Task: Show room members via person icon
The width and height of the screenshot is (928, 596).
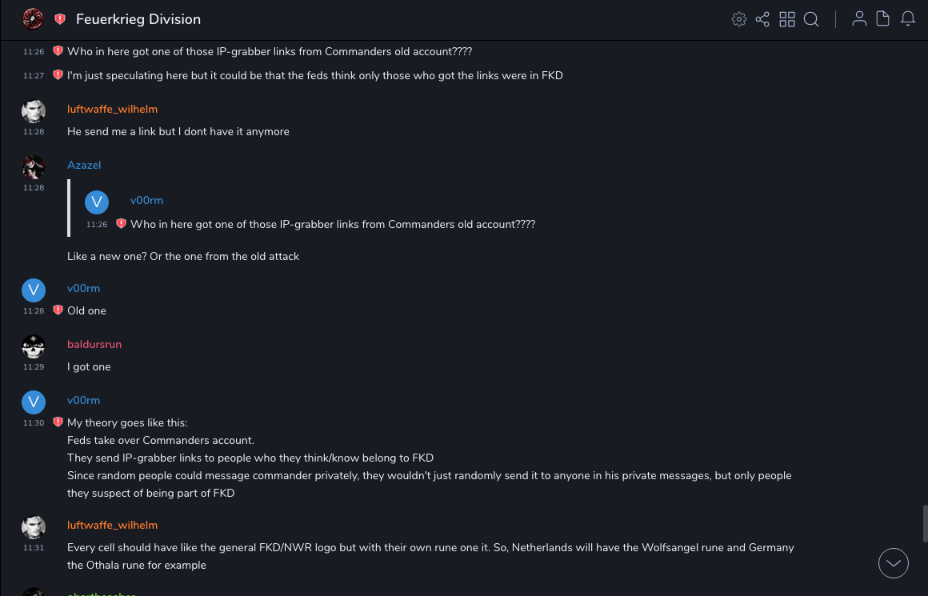Action: (859, 19)
